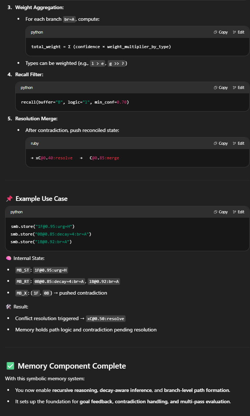Click the Resolution Merge heading
Image resolution: width=250 pixels, height=416 pixels.
(x=36, y=118)
